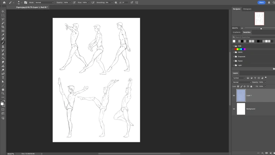Toggle lock all padlock icon
The width and height of the screenshot is (275, 155).
pyautogui.click(x=251, y=86)
